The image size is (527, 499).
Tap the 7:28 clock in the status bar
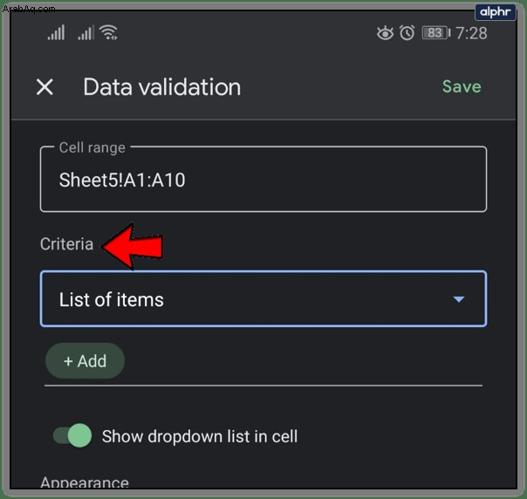coord(471,33)
